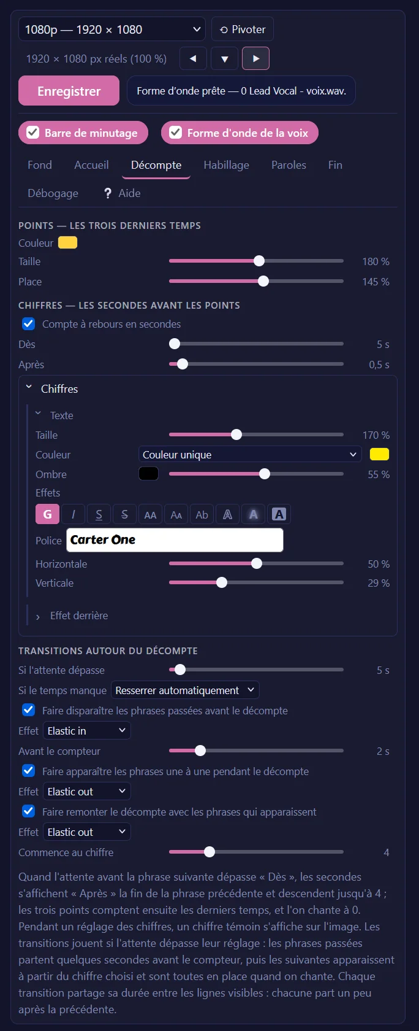Apply the outlined A text effect
The image size is (419, 1031).
[x=227, y=514]
